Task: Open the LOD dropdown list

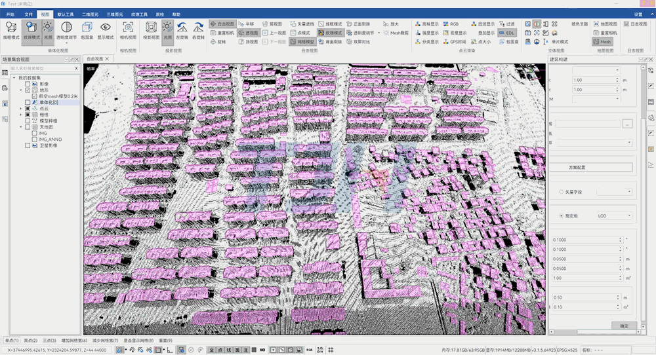Action: click(x=614, y=215)
